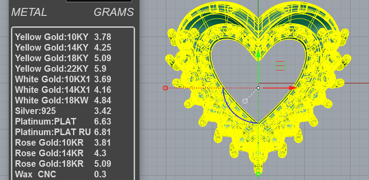
Task: Click the green square Y-axis scale handle
Action: coord(258,174)
